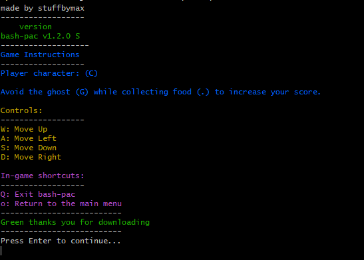Viewport: 364px width, 260px height.
Task: Click the blinking cursor on the last line
Action: [1, 251]
